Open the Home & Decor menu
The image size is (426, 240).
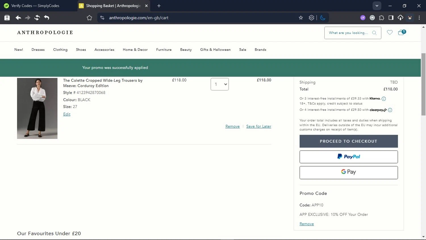[135, 50]
